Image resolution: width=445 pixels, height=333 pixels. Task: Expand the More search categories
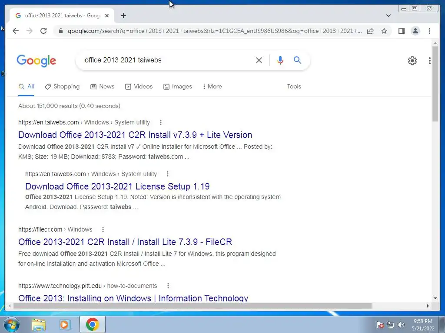click(212, 87)
